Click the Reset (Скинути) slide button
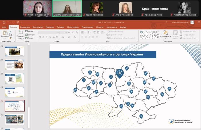Screen dimensions: 201x130 [x=30, y=35]
